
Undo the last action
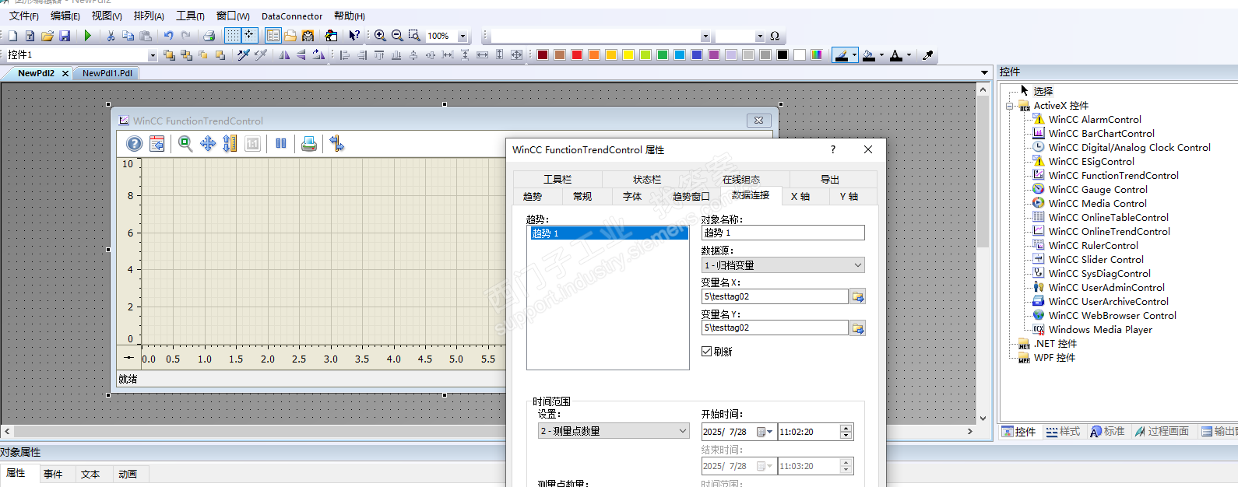click(x=168, y=36)
